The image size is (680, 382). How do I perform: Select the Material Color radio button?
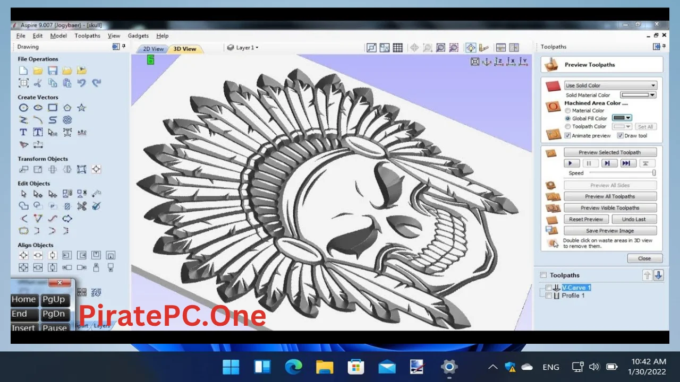(568, 110)
